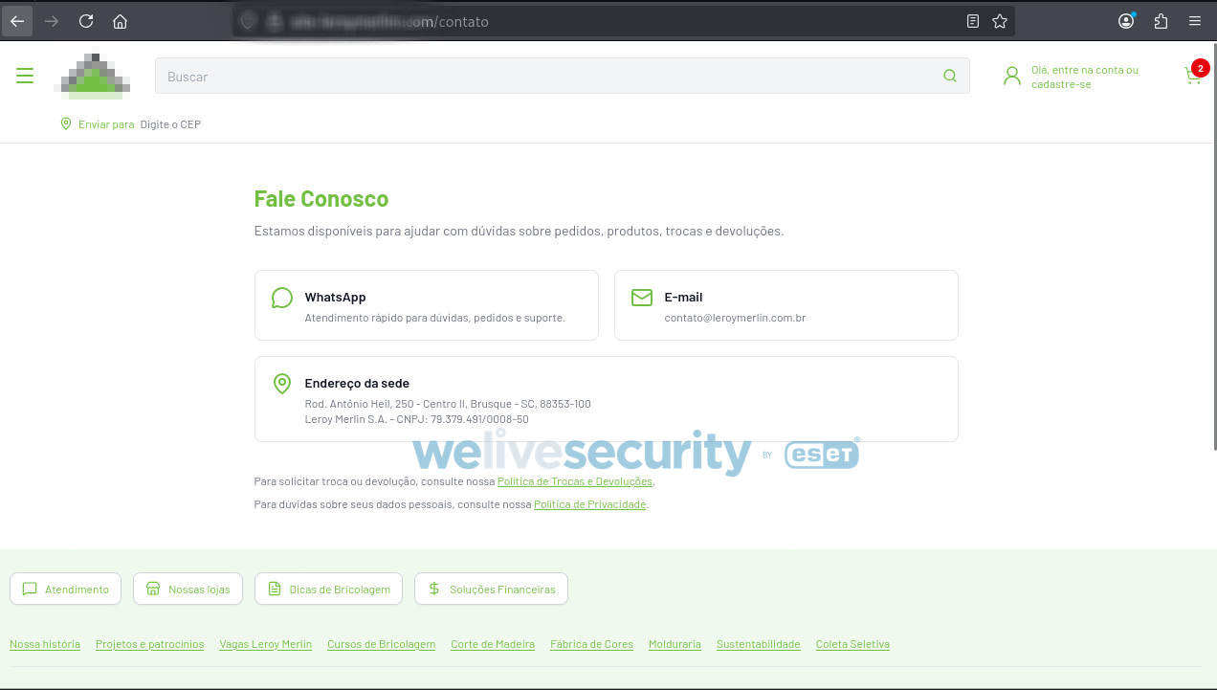Click the Fale Conosco heading

click(x=321, y=199)
